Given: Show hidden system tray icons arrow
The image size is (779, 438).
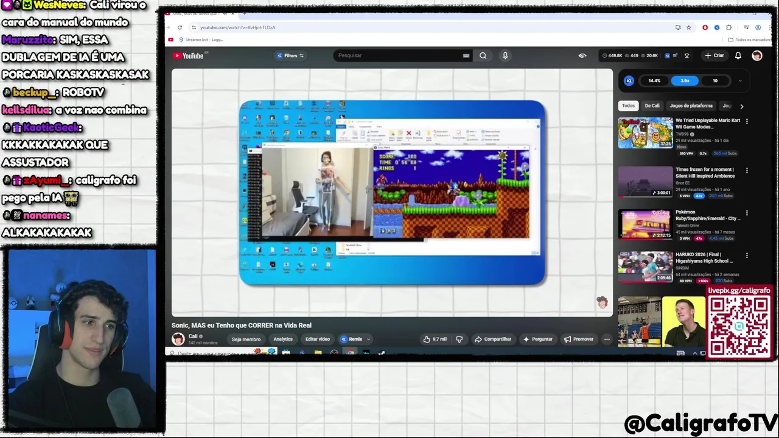Looking at the screenshot, I should (695, 353).
